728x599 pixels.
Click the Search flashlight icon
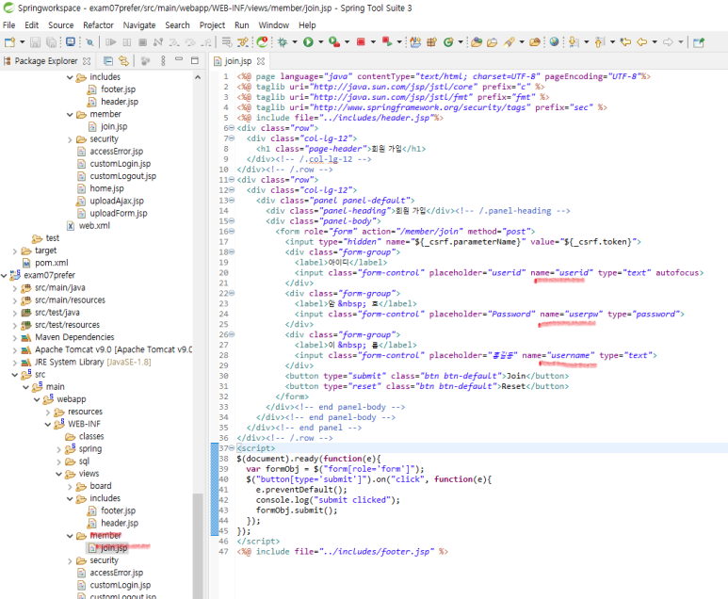510,42
